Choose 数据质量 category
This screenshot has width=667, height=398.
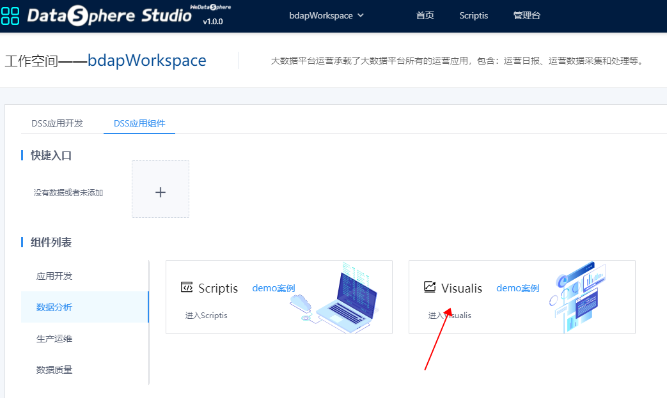(54, 369)
